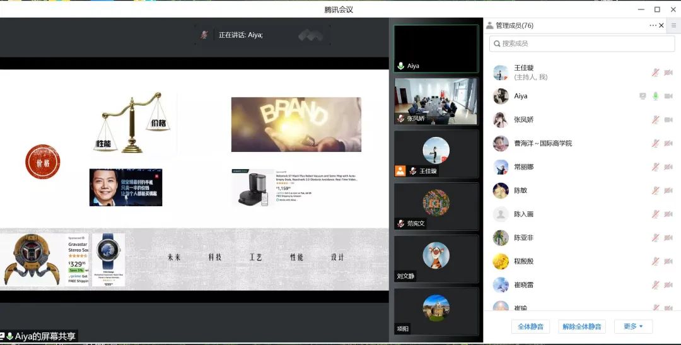Viewport: 681px width, 345px height.
Task: Select Aiya's black video tile
Action: point(436,49)
